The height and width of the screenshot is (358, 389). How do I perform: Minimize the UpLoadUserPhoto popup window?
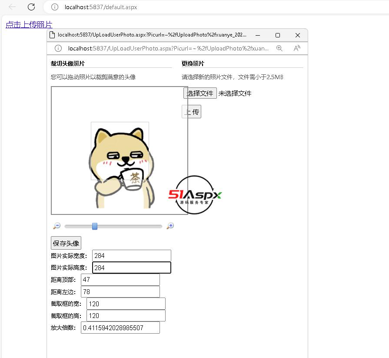(x=258, y=35)
